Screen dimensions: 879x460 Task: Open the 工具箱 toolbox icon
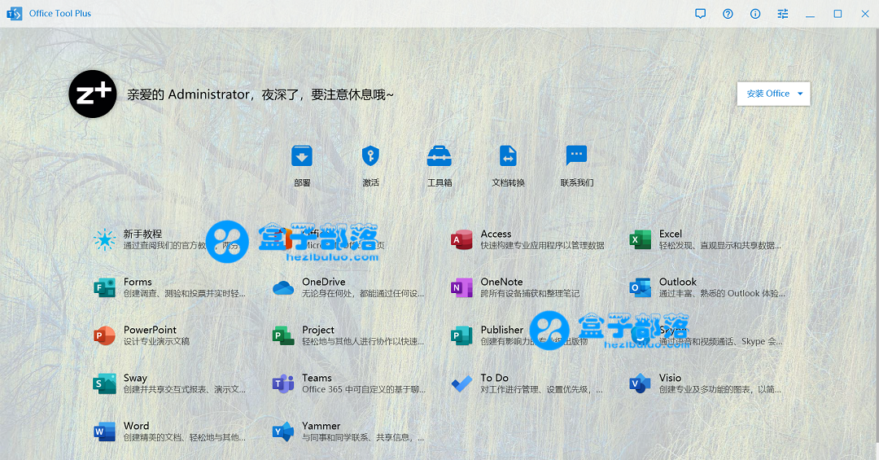(x=439, y=156)
